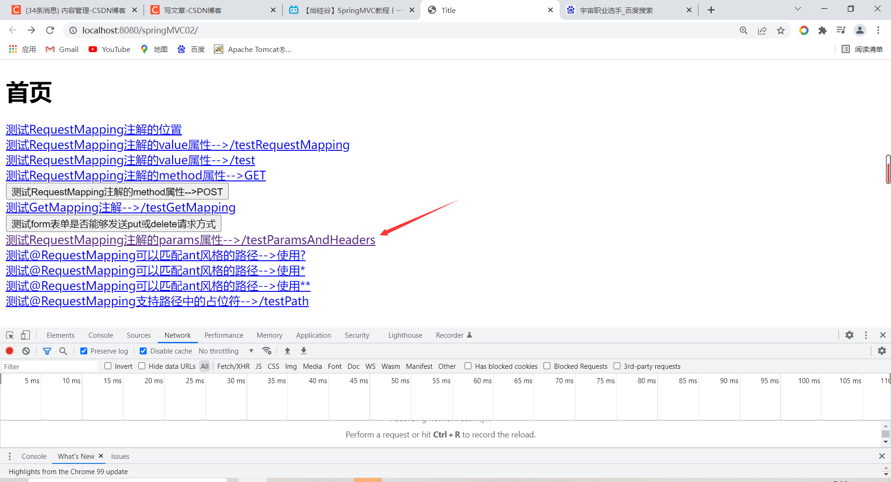Open the Chrome profile avatar
The image size is (891, 482).
859,30
